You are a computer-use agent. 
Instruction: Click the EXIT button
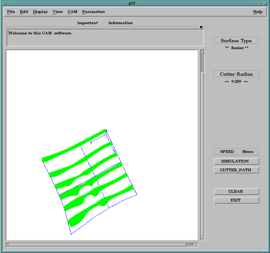point(237,200)
